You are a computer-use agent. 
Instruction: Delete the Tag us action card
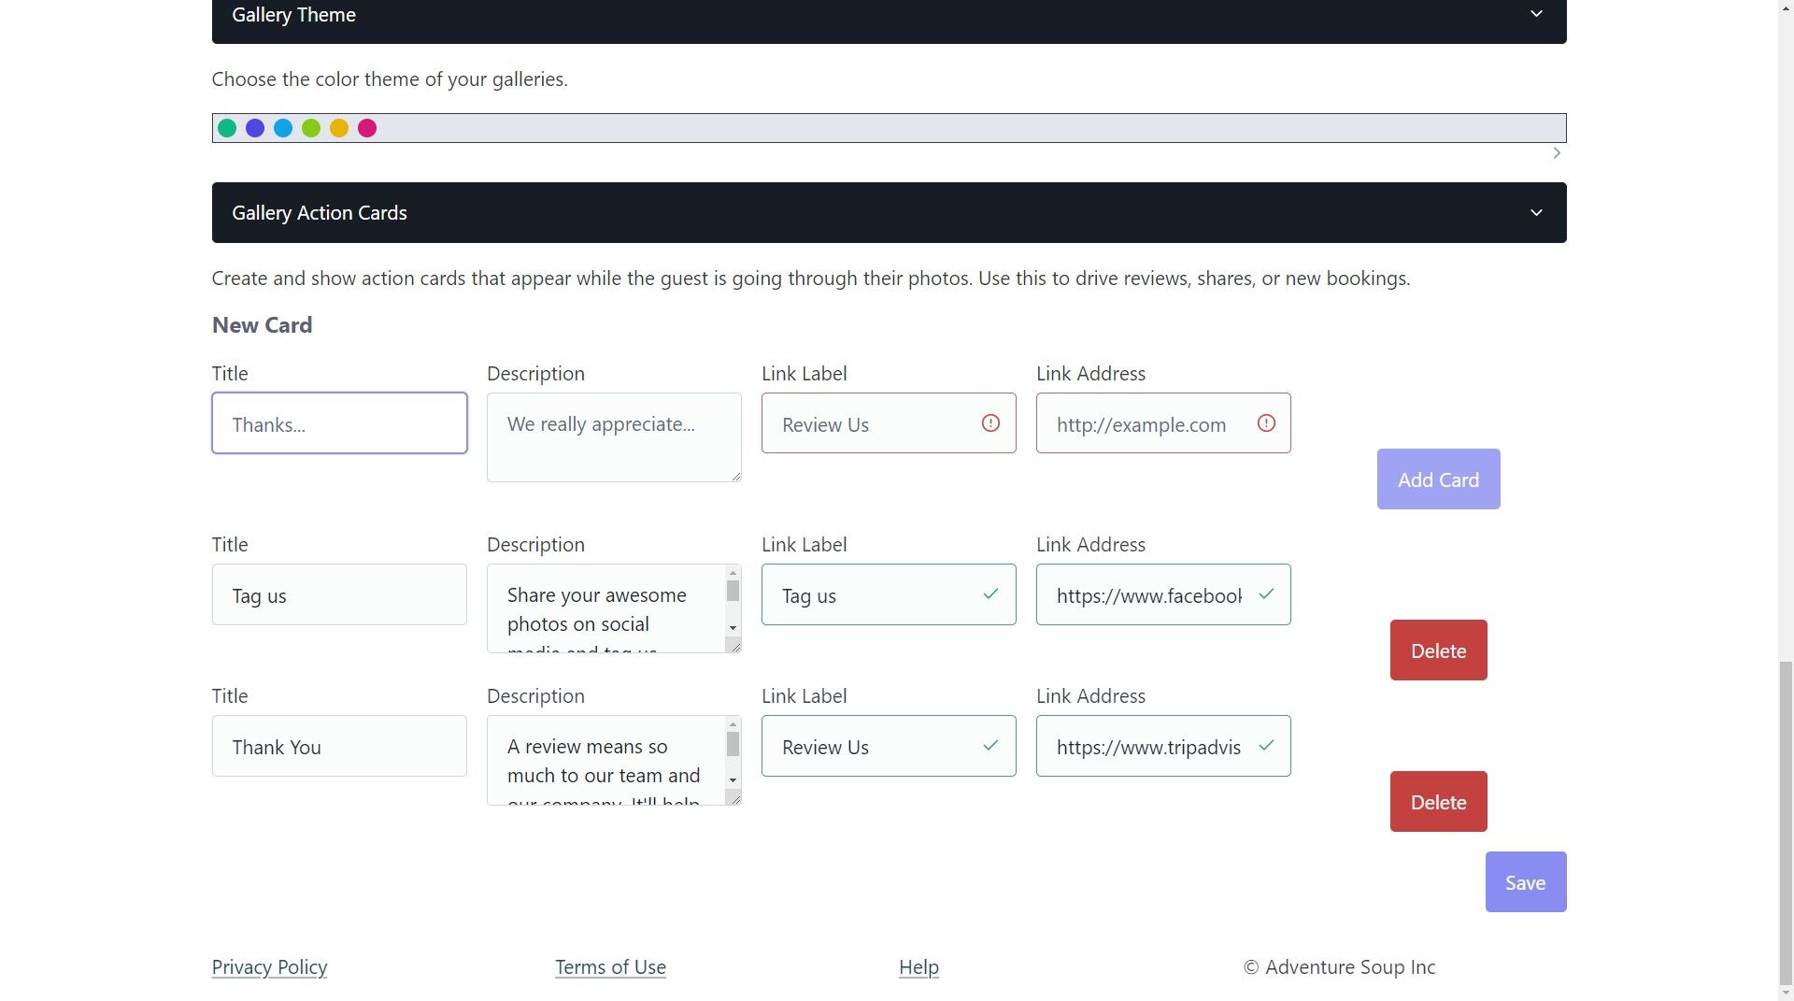point(1438,651)
